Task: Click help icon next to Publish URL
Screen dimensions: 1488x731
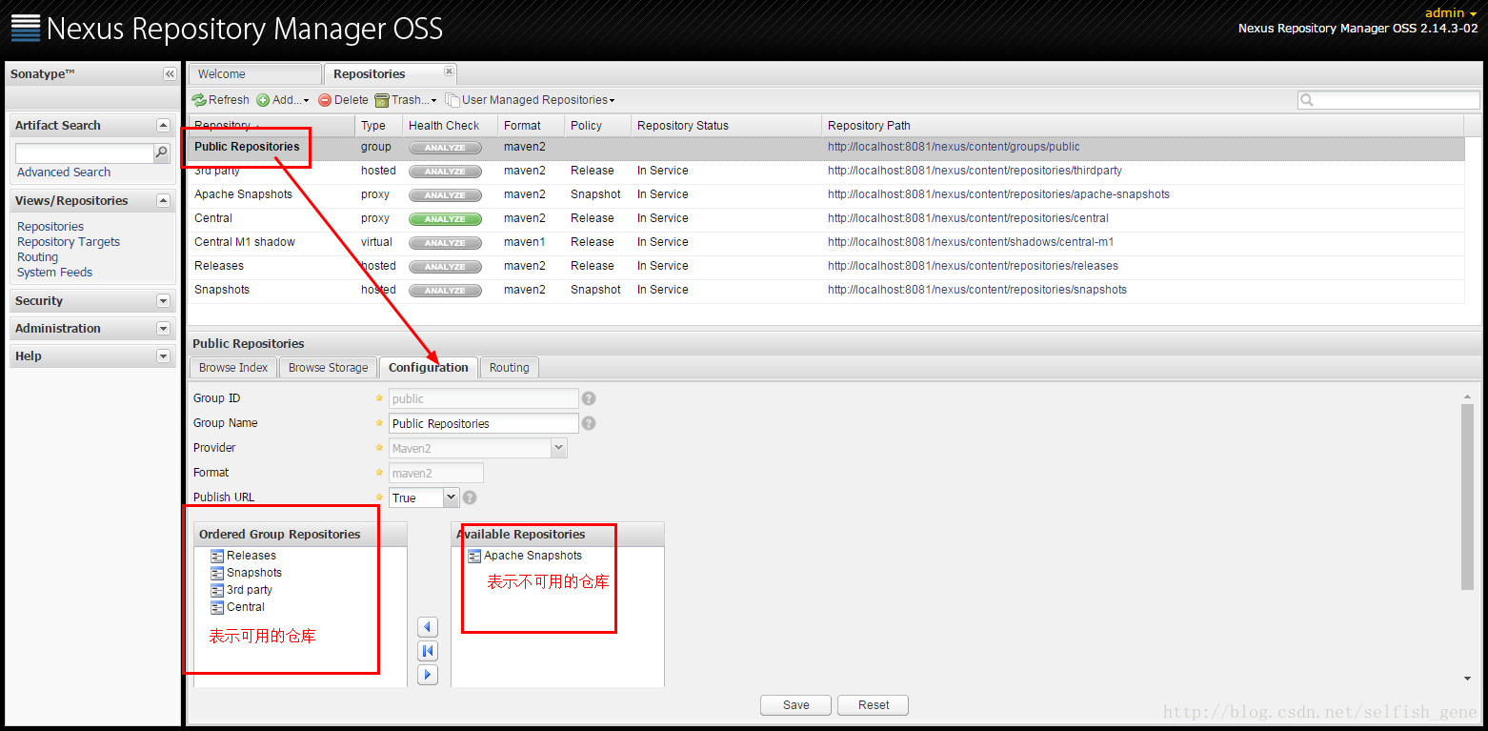Action: coord(470,497)
